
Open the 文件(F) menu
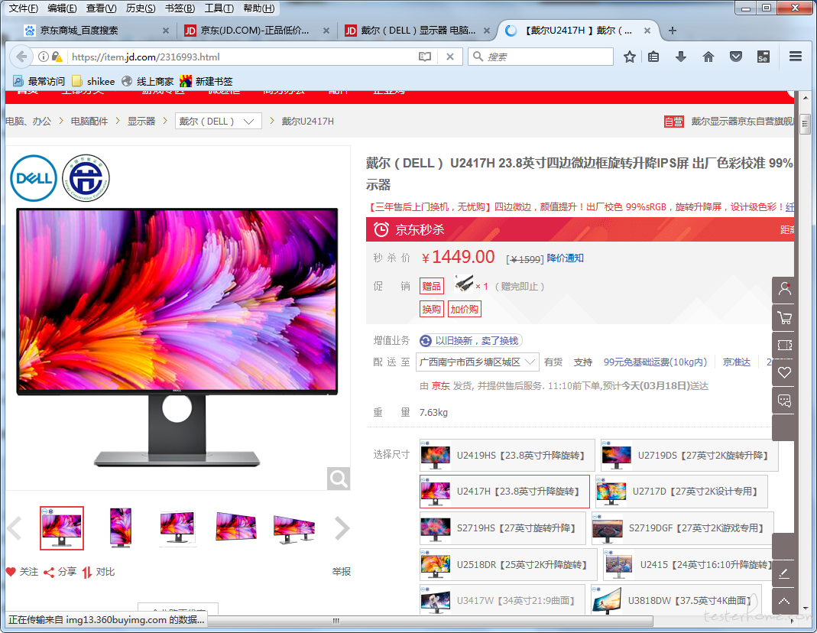click(x=24, y=8)
